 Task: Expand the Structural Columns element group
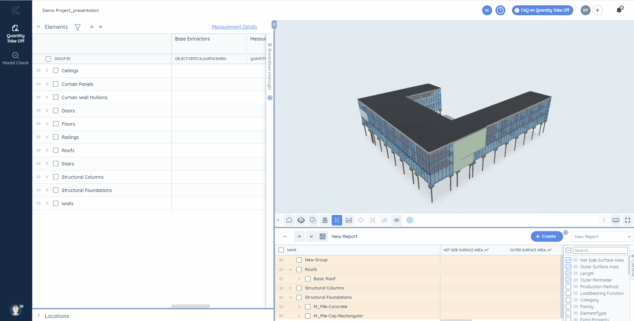click(47, 177)
